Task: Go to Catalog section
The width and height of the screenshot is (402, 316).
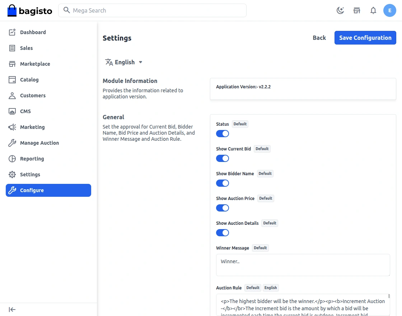Action: (x=29, y=80)
